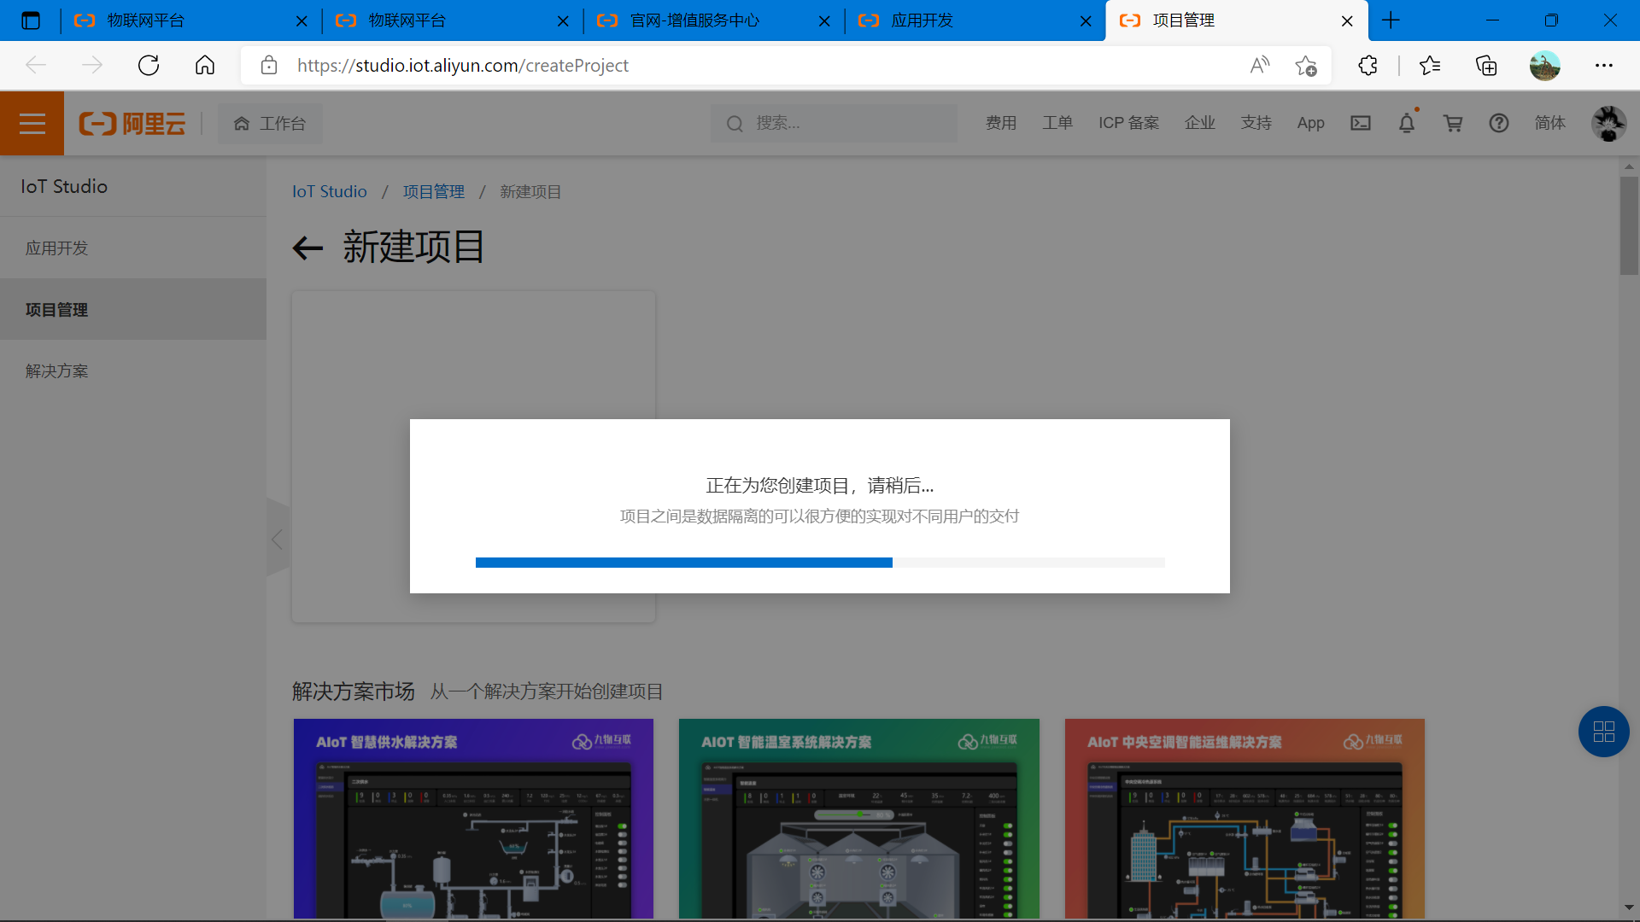1640x922 pixels.
Task: Select 解决方案 in the sidebar
Action: (57, 371)
